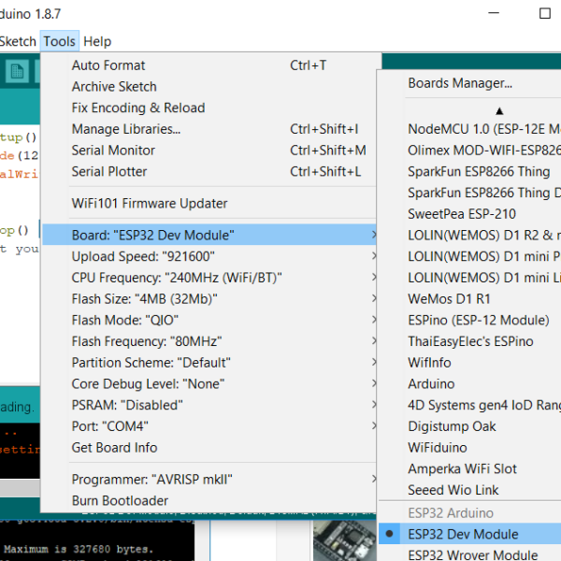561x561 pixels.
Task: Select Amperka WiFi Slot board
Action: (469, 468)
